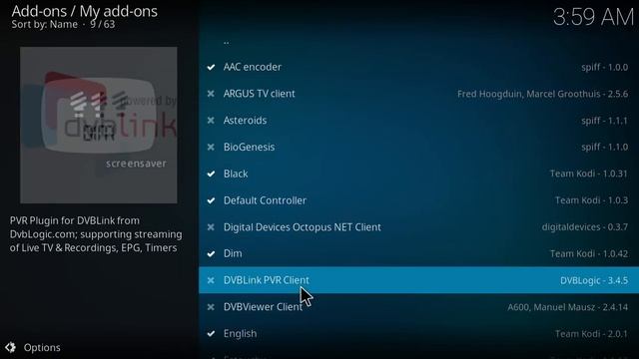The image size is (639, 359).
Task: Click the disabled X beside BioGenesis
Action: click(x=211, y=147)
